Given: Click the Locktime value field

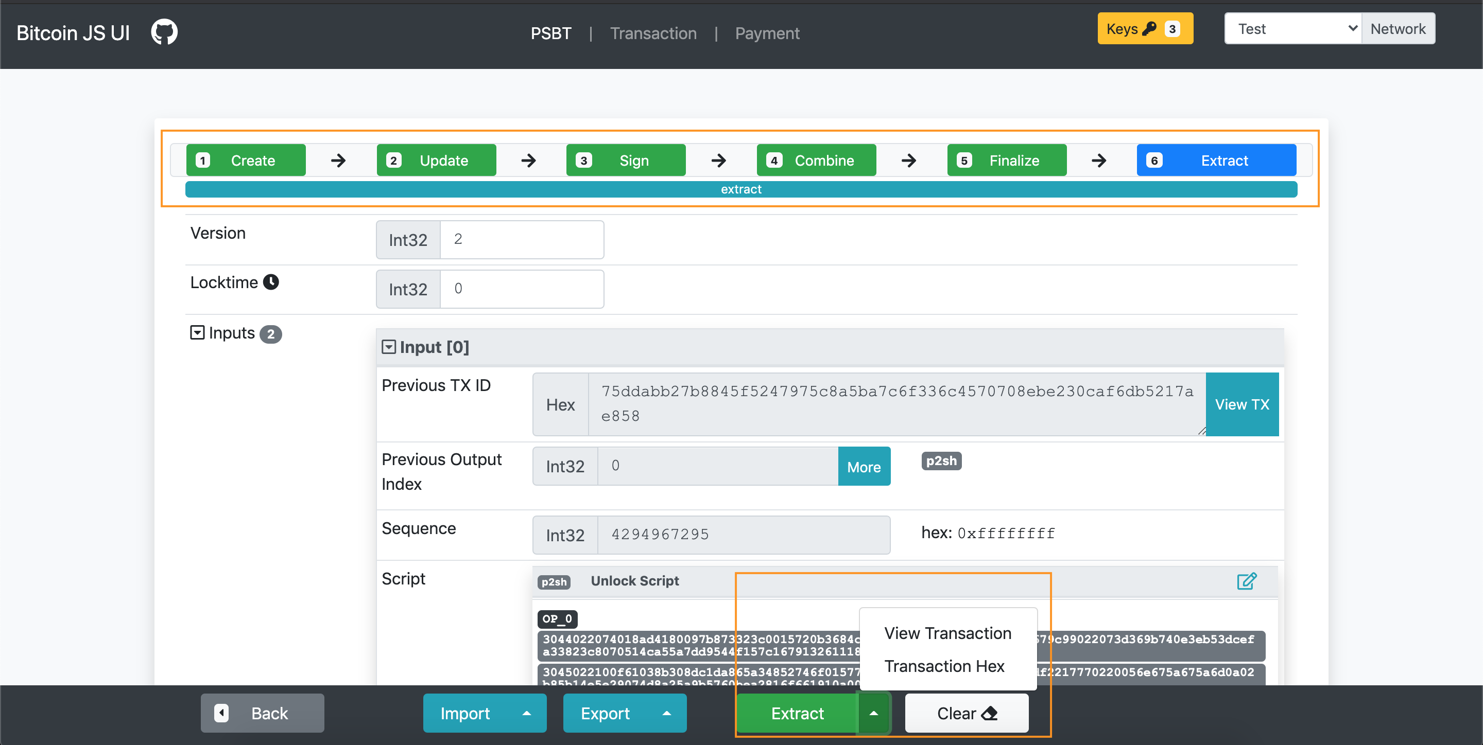Looking at the screenshot, I should point(522,289).
